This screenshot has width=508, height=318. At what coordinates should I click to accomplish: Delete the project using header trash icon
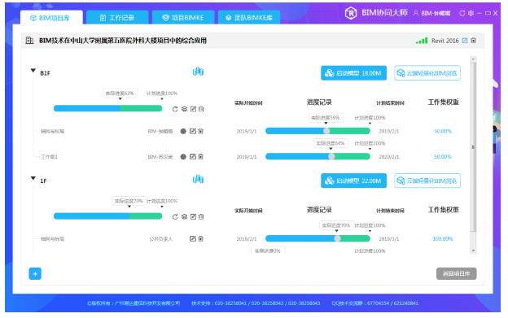click(x=473, y=41)
